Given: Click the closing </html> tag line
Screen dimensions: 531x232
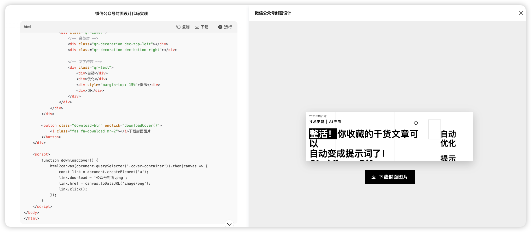Looking at the screenshot, I should (32, 218).
